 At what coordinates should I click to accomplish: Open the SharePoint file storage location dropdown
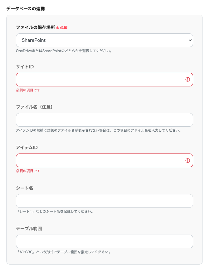104,40
